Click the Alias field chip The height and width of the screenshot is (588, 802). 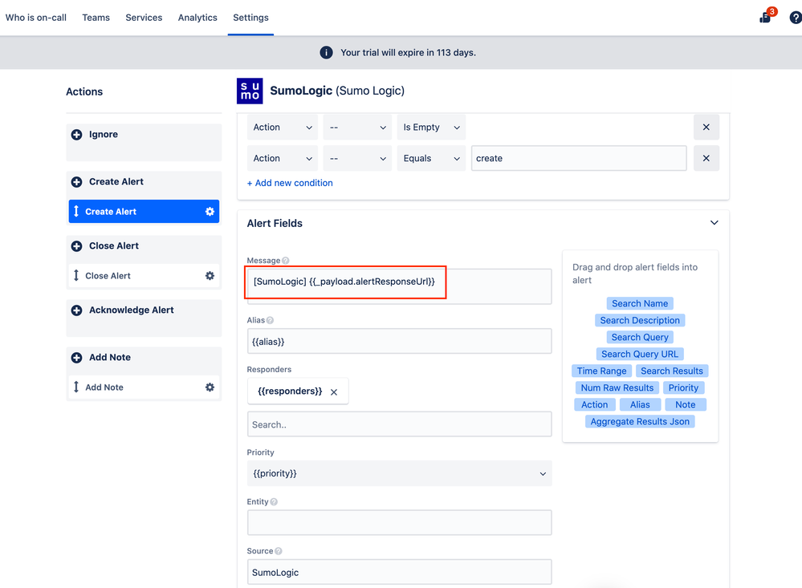(x=640, y=405)
